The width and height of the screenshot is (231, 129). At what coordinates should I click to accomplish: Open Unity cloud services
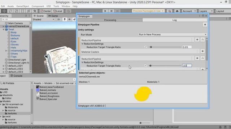[x=177, y=11]
